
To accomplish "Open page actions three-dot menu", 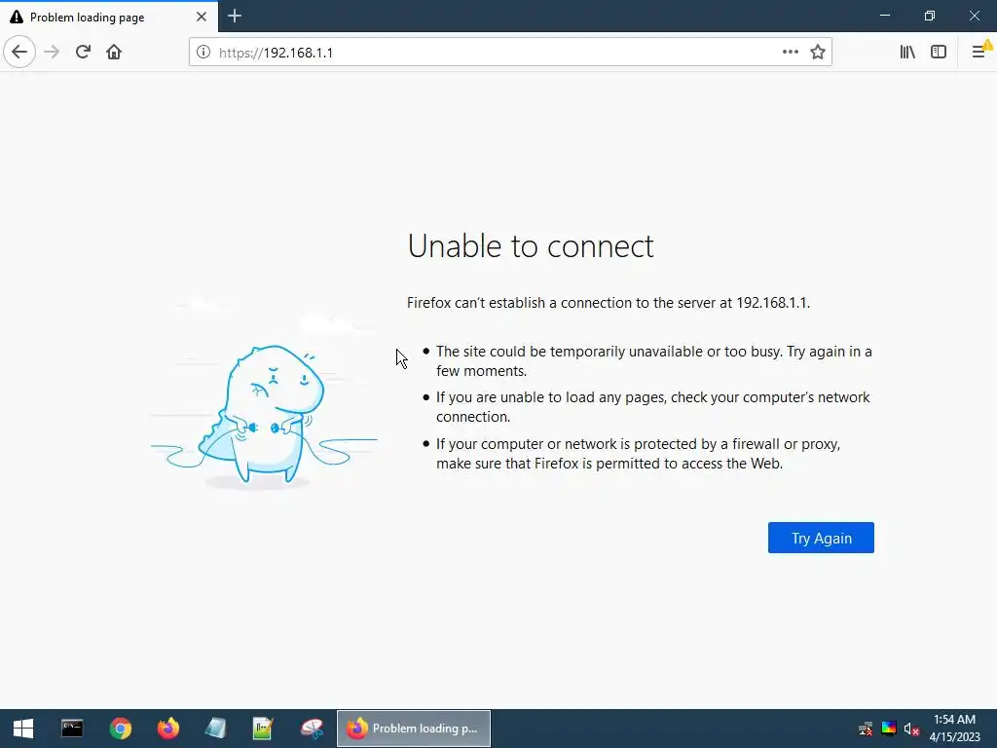I will coord(791,53).
